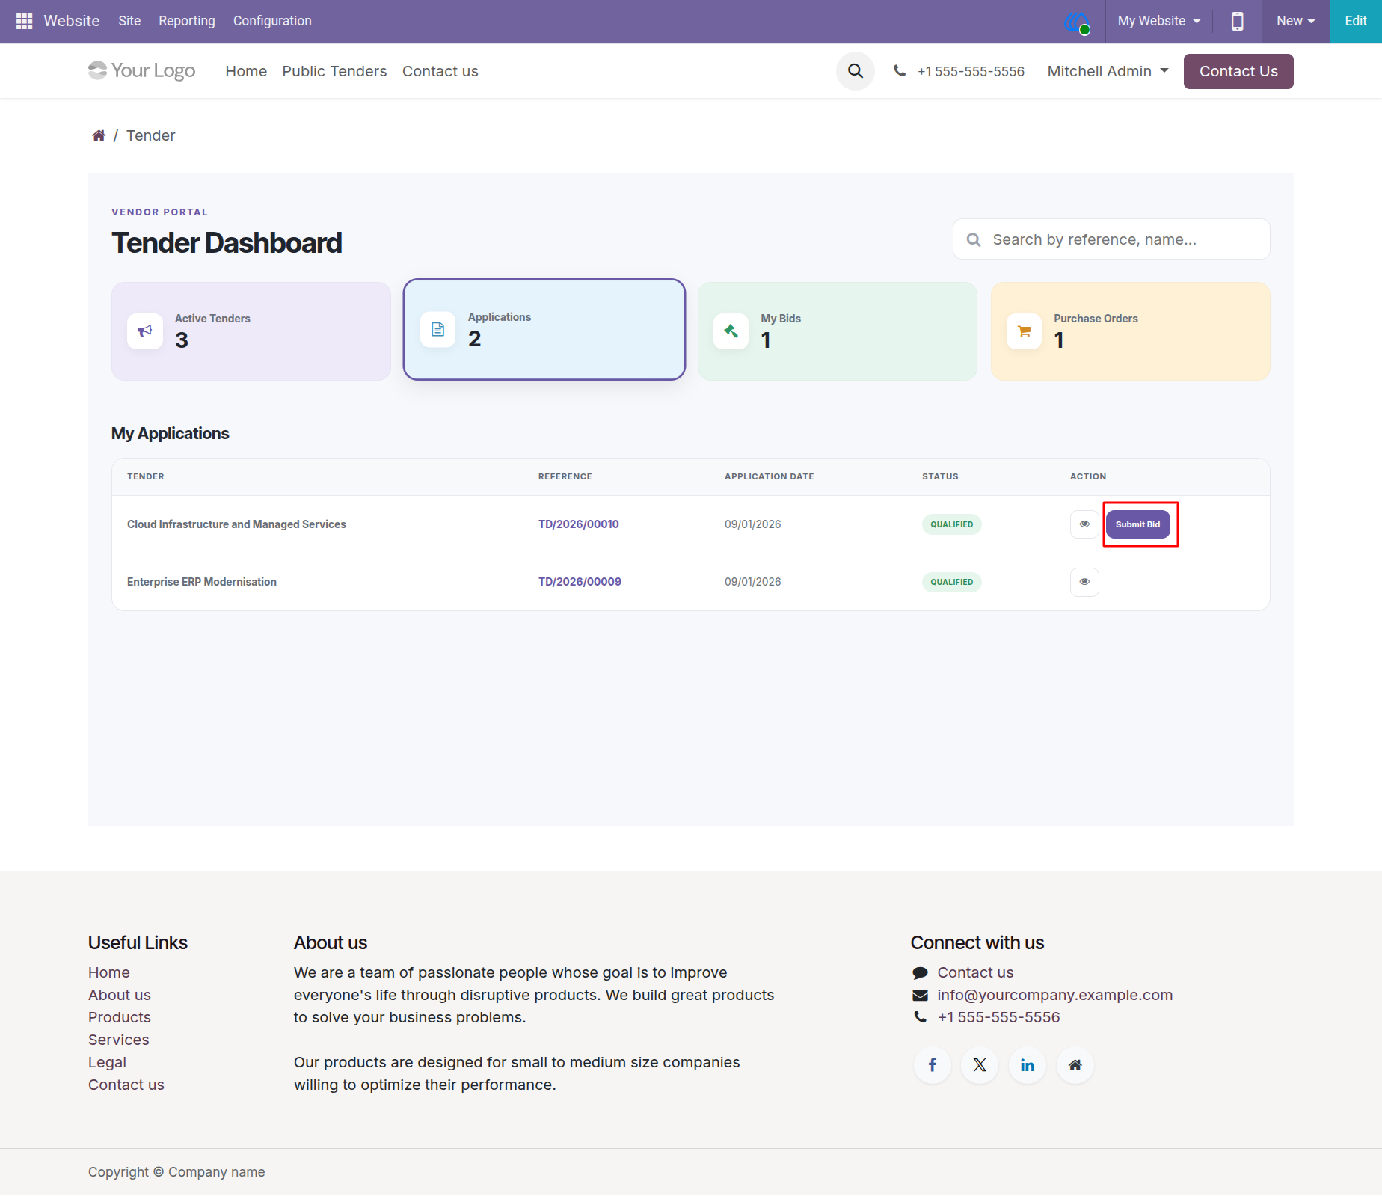Open the LinkedIn social icon
The height and width of the screenshot is (1196, 1382).
1028,1065
